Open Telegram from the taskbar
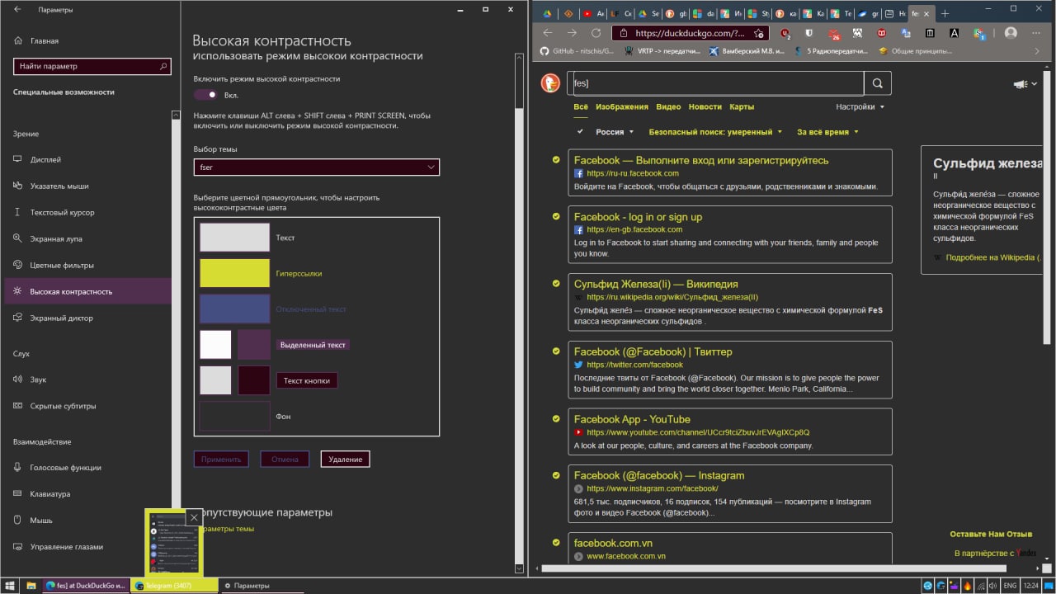The width and height of the screenshot is (1056, 594). tap(175, 586)
